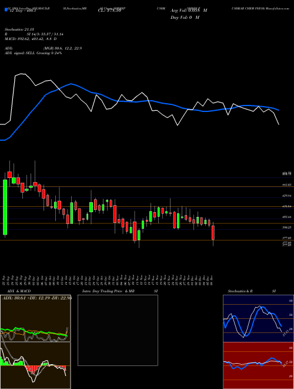Click the '(MGR) 30.6, 12.2, 22.9' ADX values
294x389 pixels.
(62, 48)
